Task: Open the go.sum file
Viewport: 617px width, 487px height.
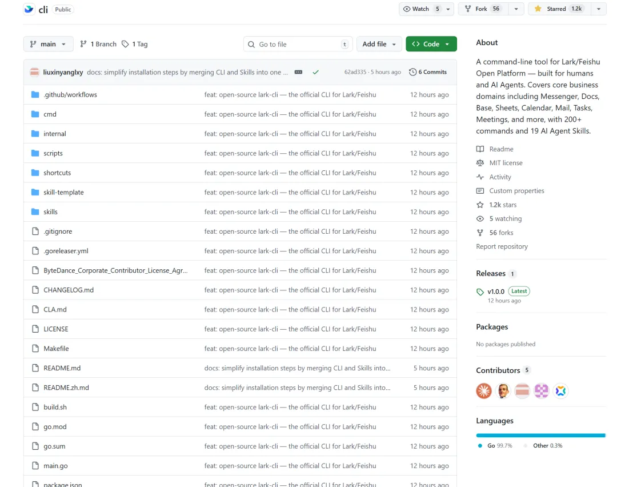Action: point(54,446)
